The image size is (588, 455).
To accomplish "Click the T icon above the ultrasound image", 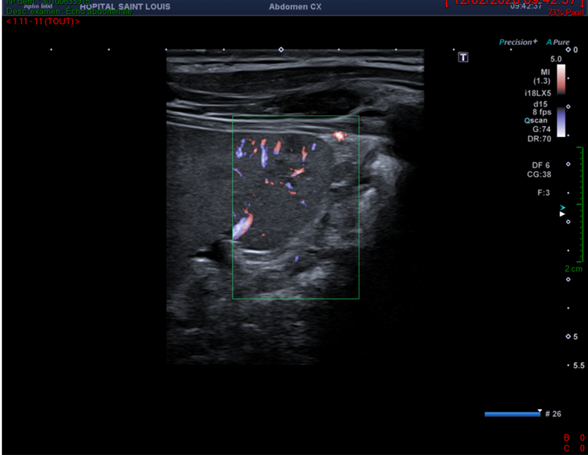I will click(x=463, y=57).
